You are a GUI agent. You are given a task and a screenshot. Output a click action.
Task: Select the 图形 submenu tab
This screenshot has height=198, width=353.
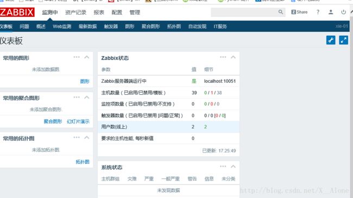[130, 27]
